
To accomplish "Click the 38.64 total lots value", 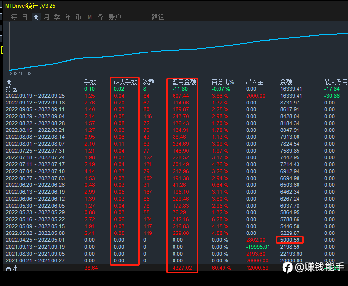I will [x=91, y=268].
